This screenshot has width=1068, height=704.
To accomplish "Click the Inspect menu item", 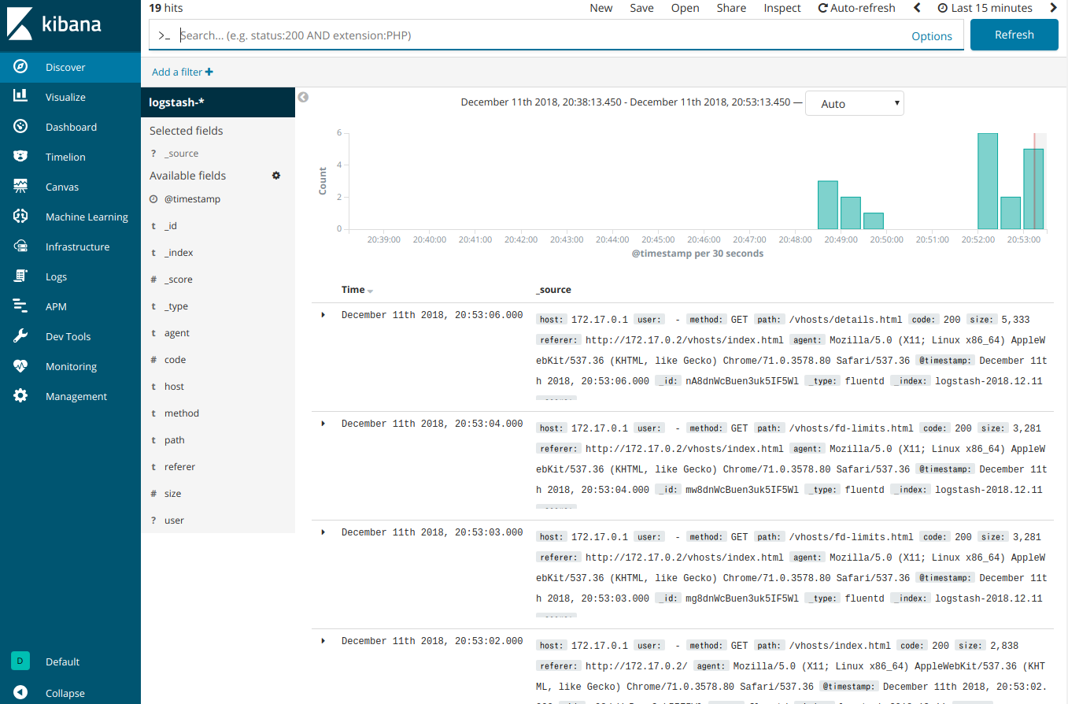I will [782, 8].
